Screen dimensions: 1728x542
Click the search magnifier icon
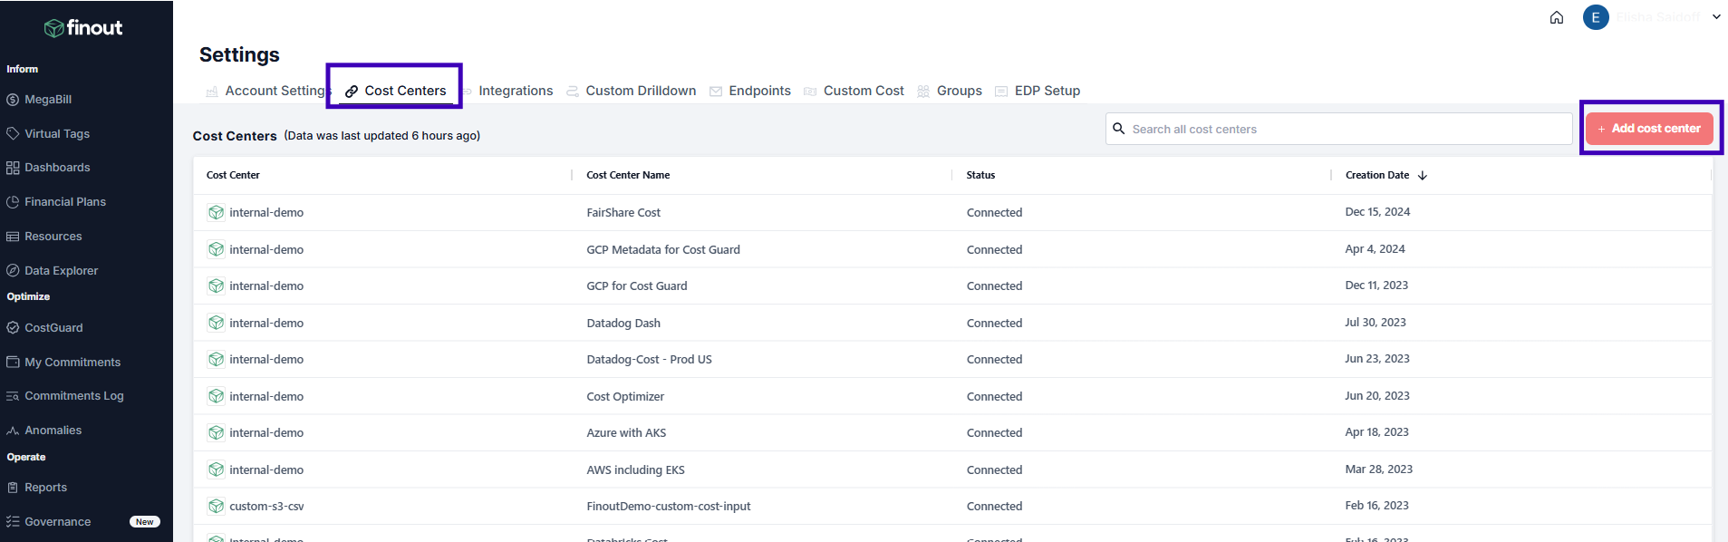[1119, 129]
